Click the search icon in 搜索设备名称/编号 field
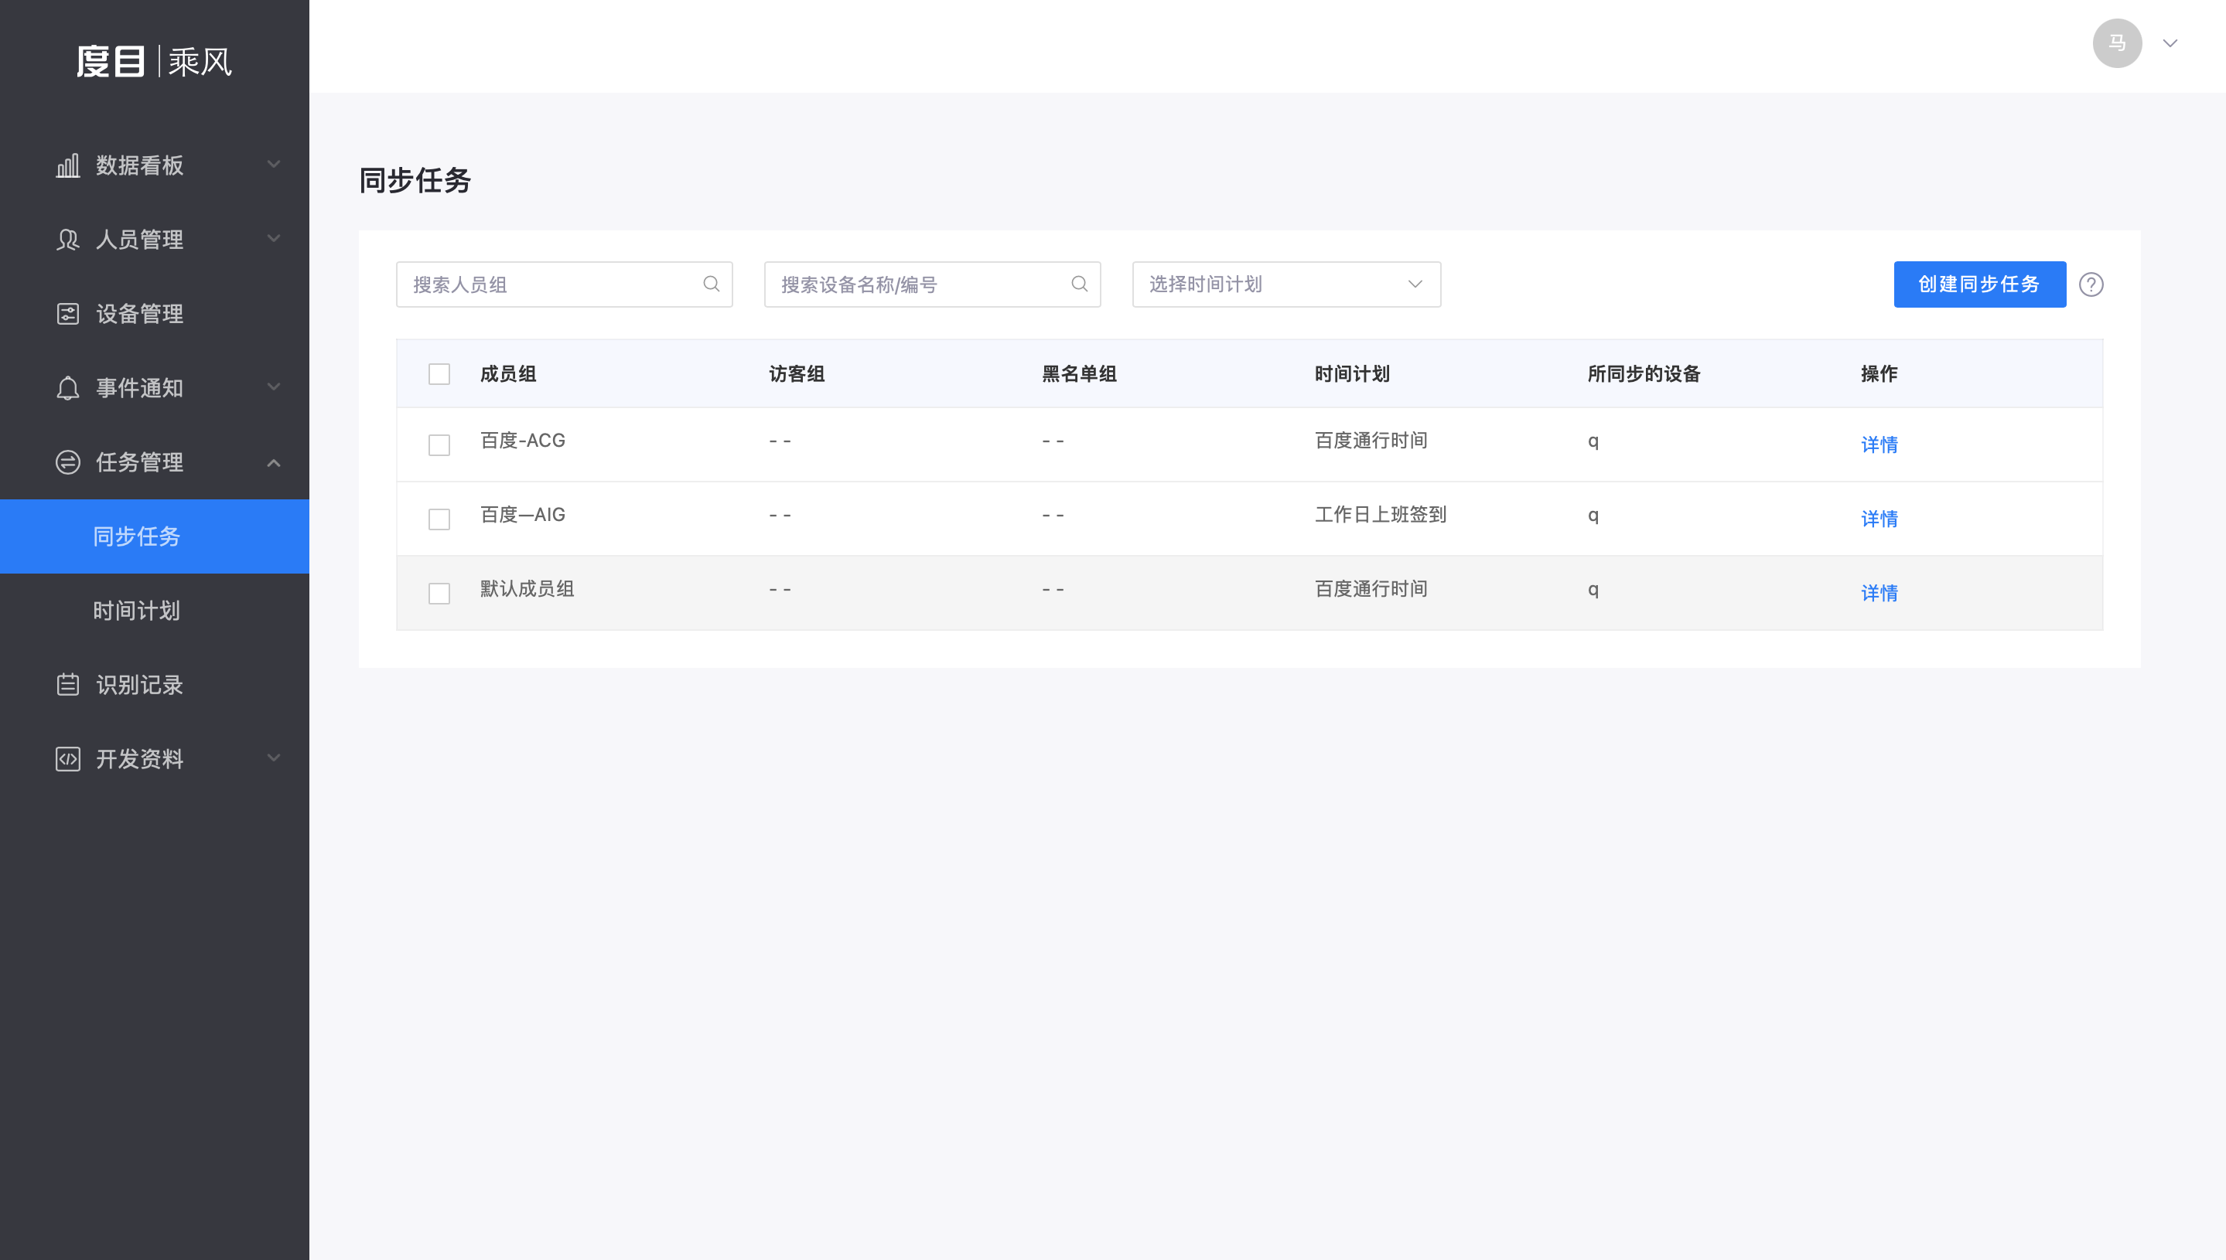The width and height of the screenshot is (2226, 1260). [1079, 284]
